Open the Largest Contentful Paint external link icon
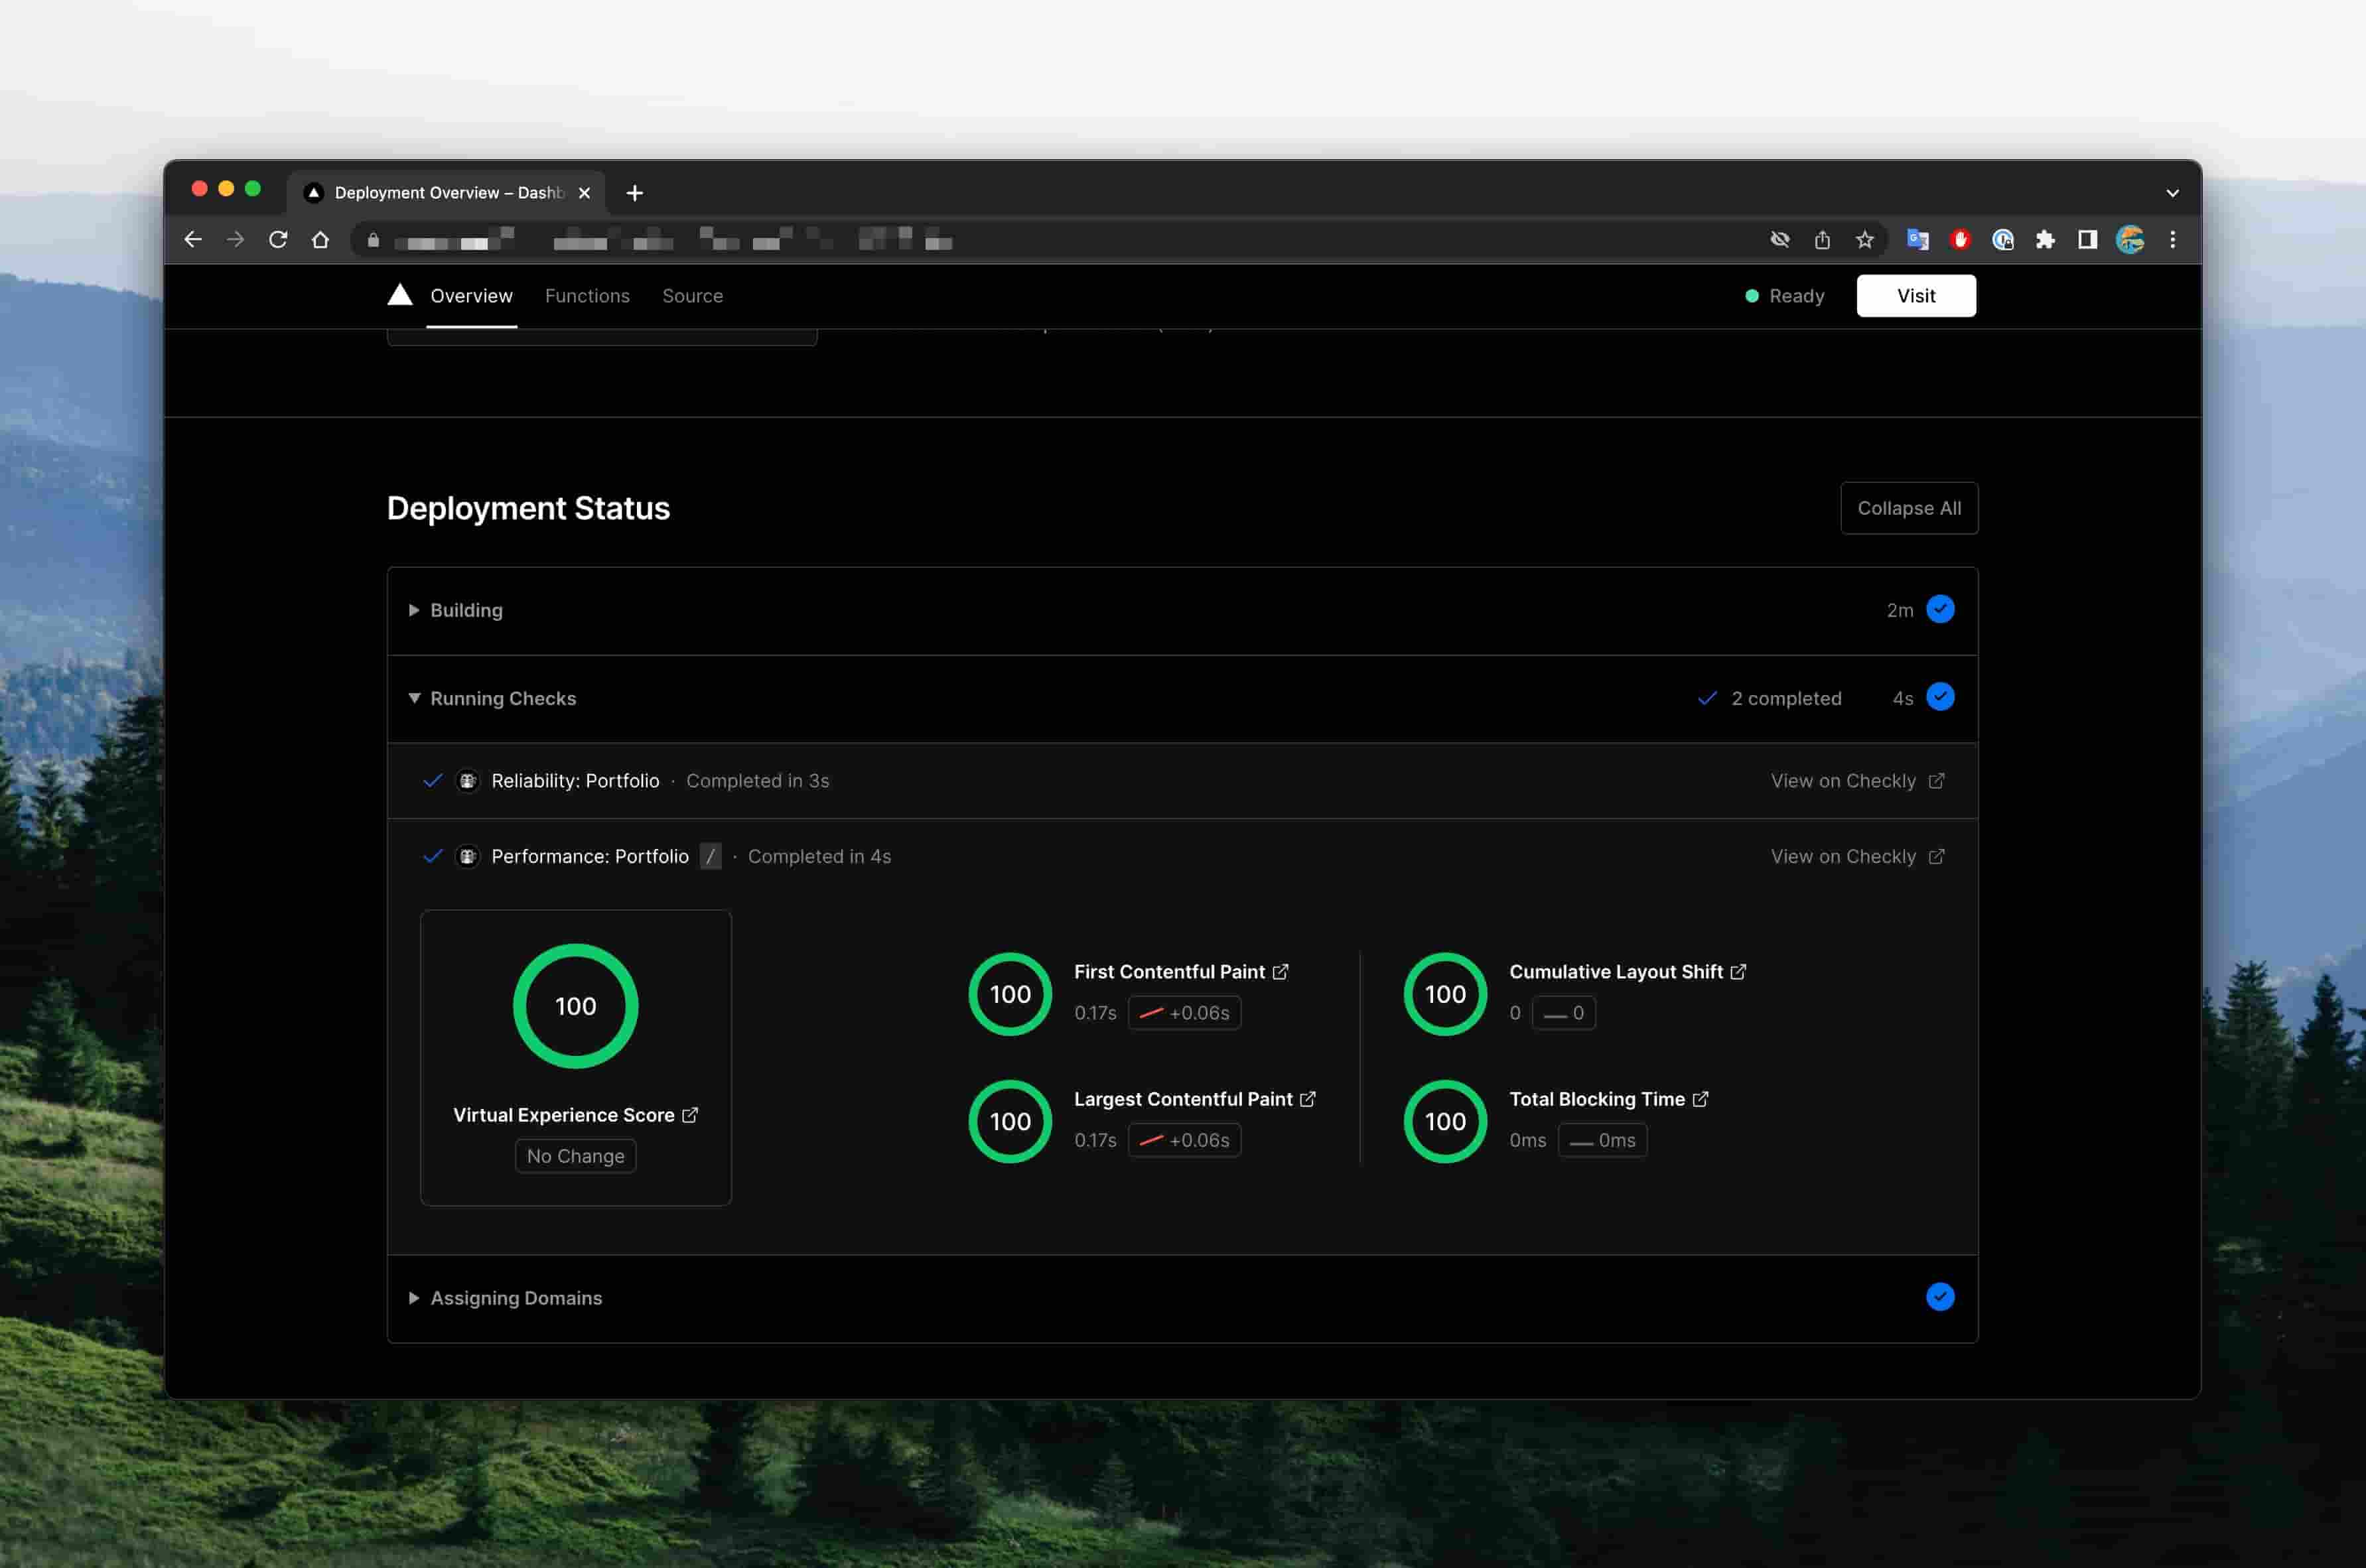This screenshot has width=2366, height=1568. click(x=1307, y=1099)
